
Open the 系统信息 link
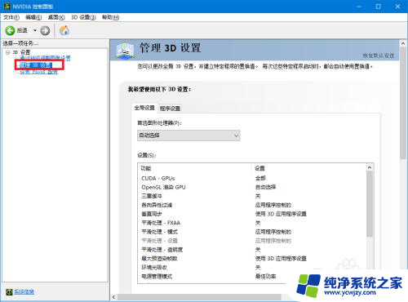24,291
